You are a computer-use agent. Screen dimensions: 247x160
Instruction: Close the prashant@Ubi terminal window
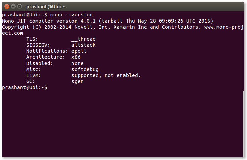(7, 7)
